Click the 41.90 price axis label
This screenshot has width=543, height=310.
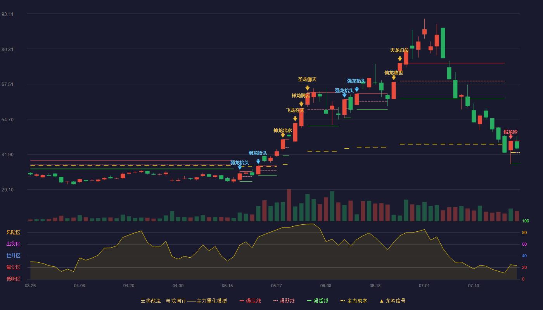pos(7,154)
